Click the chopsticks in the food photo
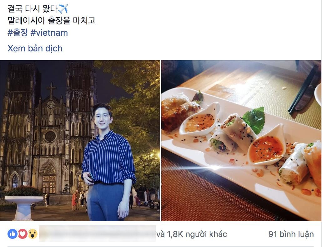Screen dimensions: 322x247 coord(303,90)
